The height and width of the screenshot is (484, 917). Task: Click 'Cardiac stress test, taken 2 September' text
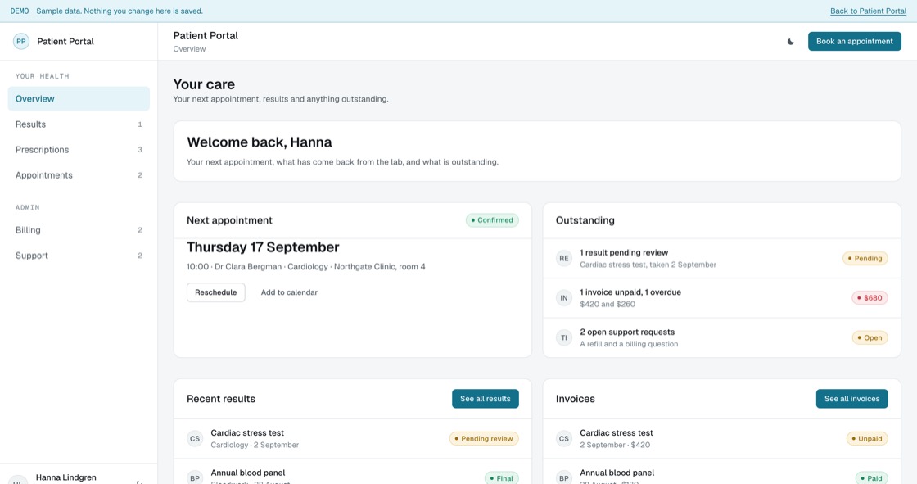[648, 265]
